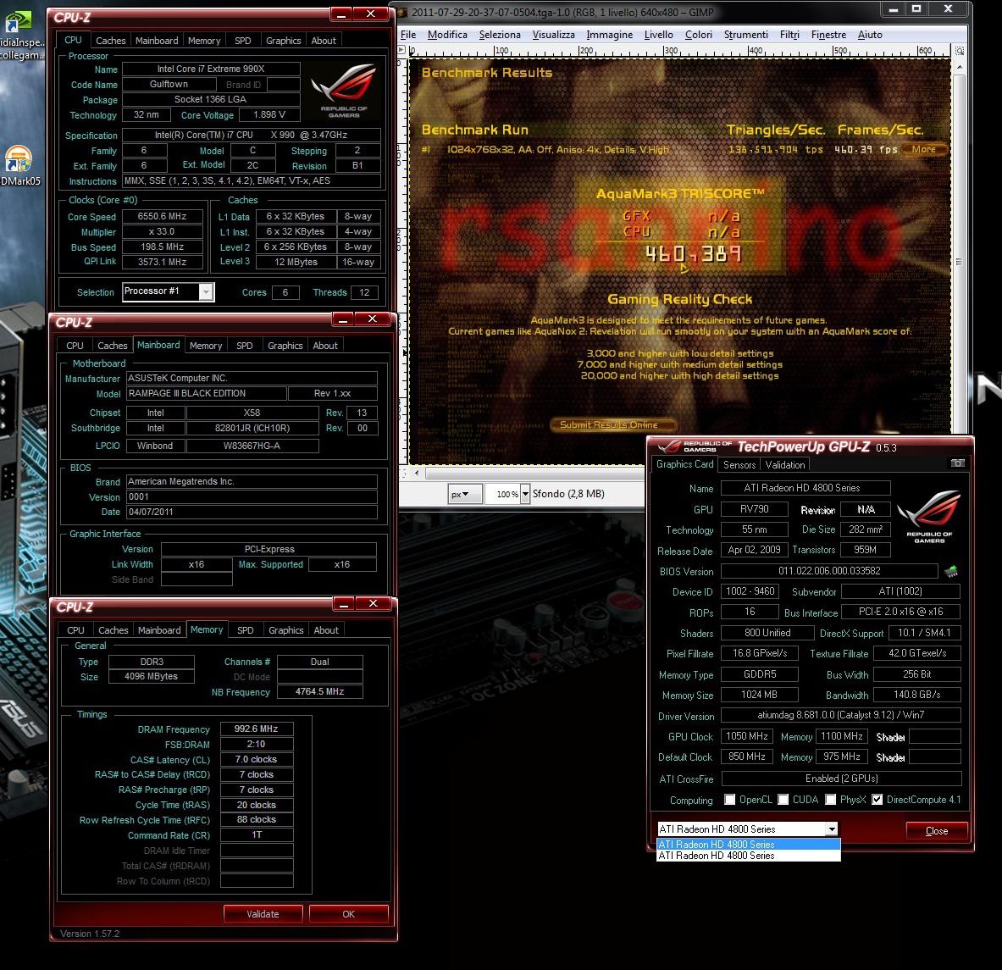Collapse the GPU selection dropdown arrow in GPU-Z

(832, 829)
